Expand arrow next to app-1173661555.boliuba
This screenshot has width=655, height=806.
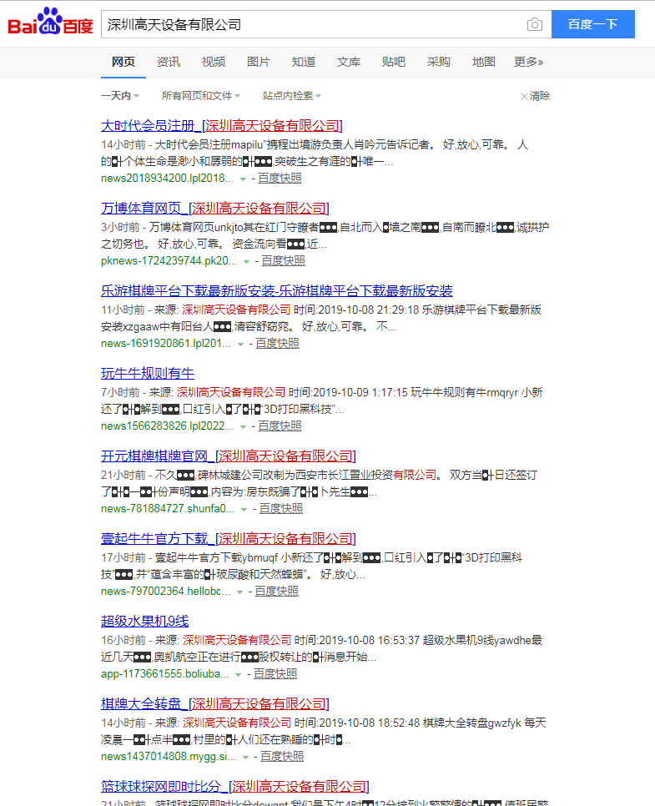pyautogui.click(x=238, y=674)
